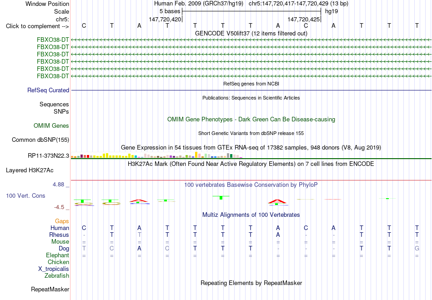Select the X_tropicalis species label
The image size is (432, 300).
click(x=54, y=269)
